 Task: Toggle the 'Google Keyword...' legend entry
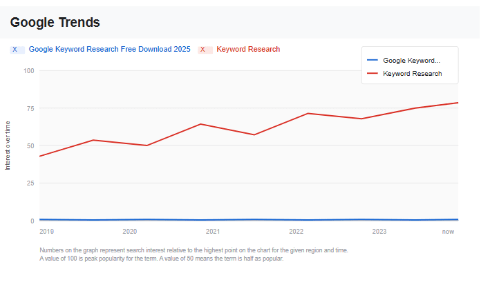[x=411, y=61]
